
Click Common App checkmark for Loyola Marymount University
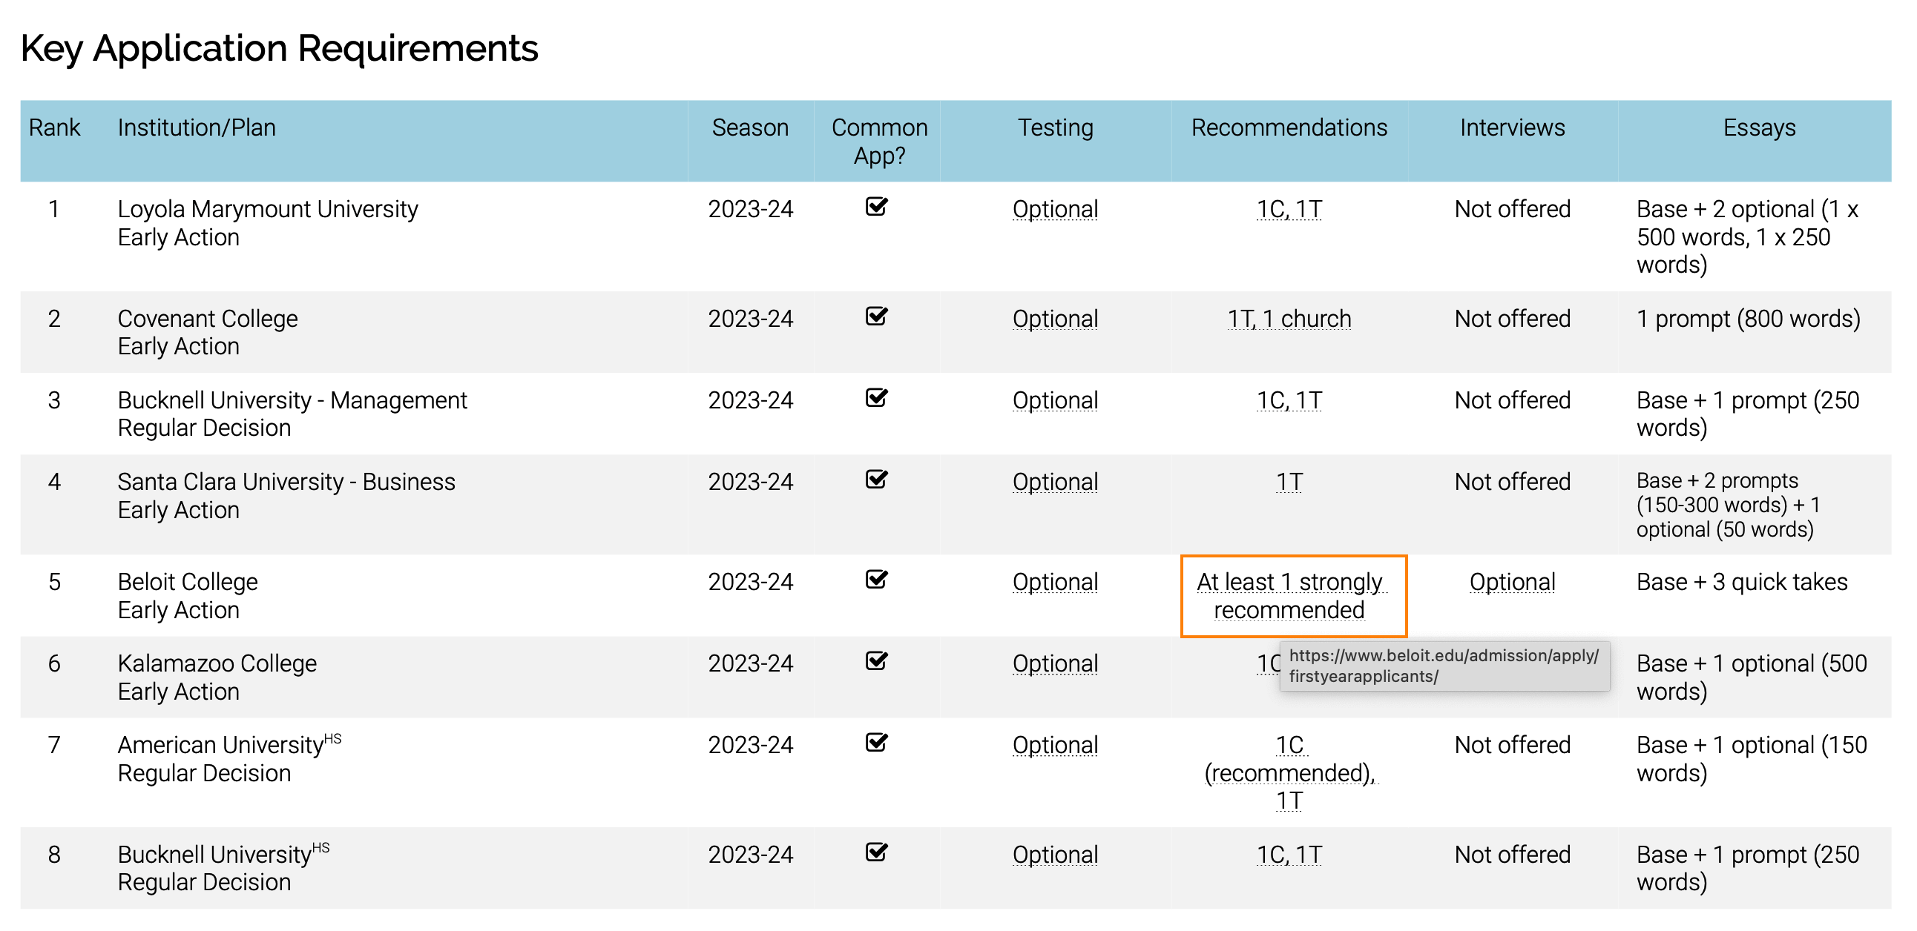(877, 206)
